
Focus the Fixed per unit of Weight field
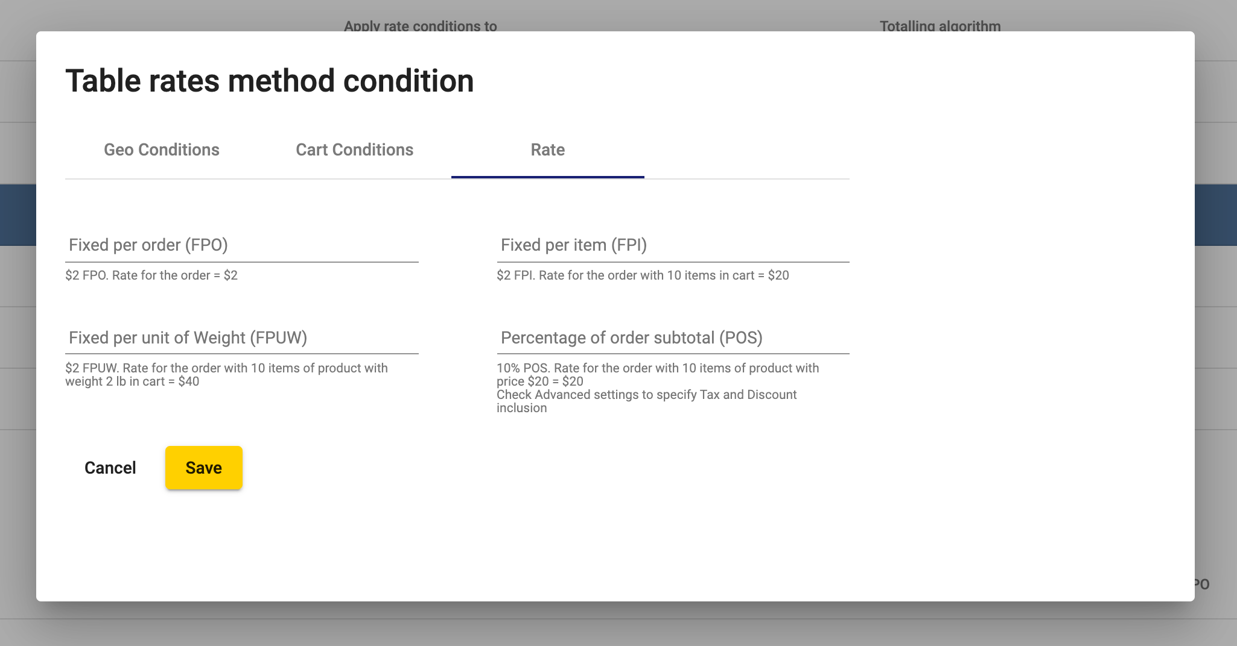(x=241, y=337)
